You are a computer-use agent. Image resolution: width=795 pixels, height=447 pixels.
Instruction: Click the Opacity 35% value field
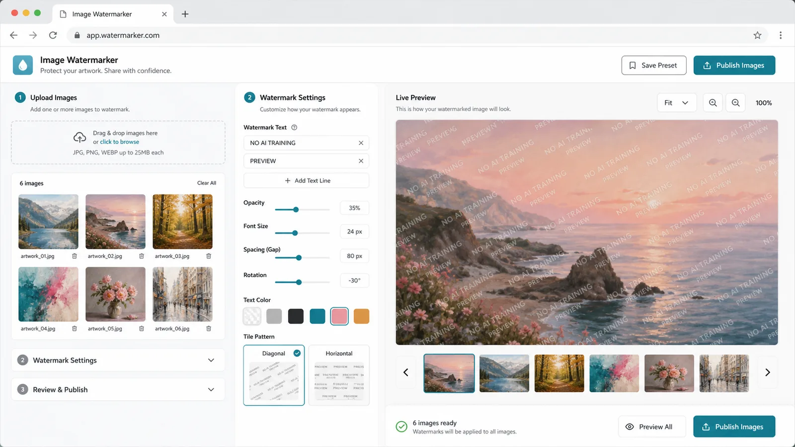(x=354, y=208)
